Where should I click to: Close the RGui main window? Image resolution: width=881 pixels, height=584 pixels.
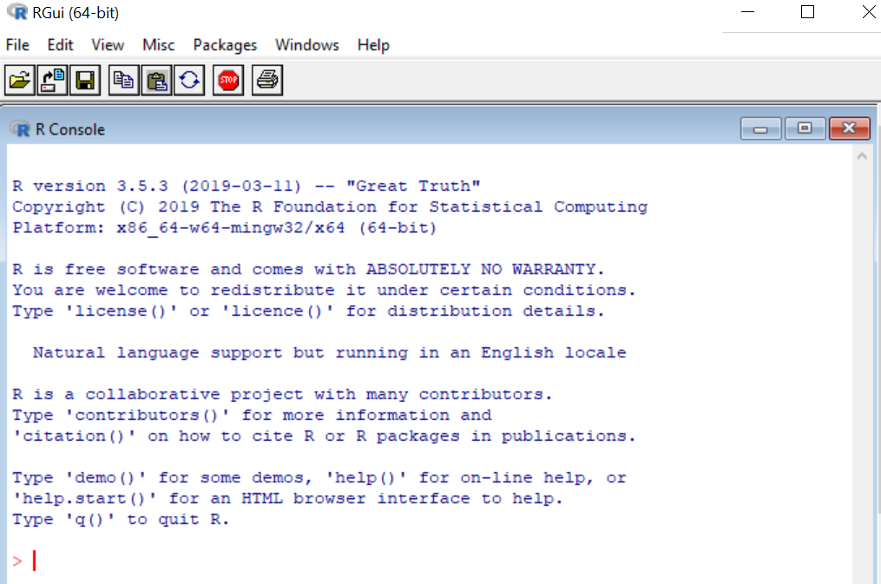(868, 12)
